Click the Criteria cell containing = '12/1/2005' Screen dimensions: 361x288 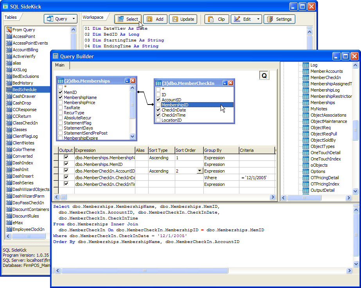[x=257, y=178]
